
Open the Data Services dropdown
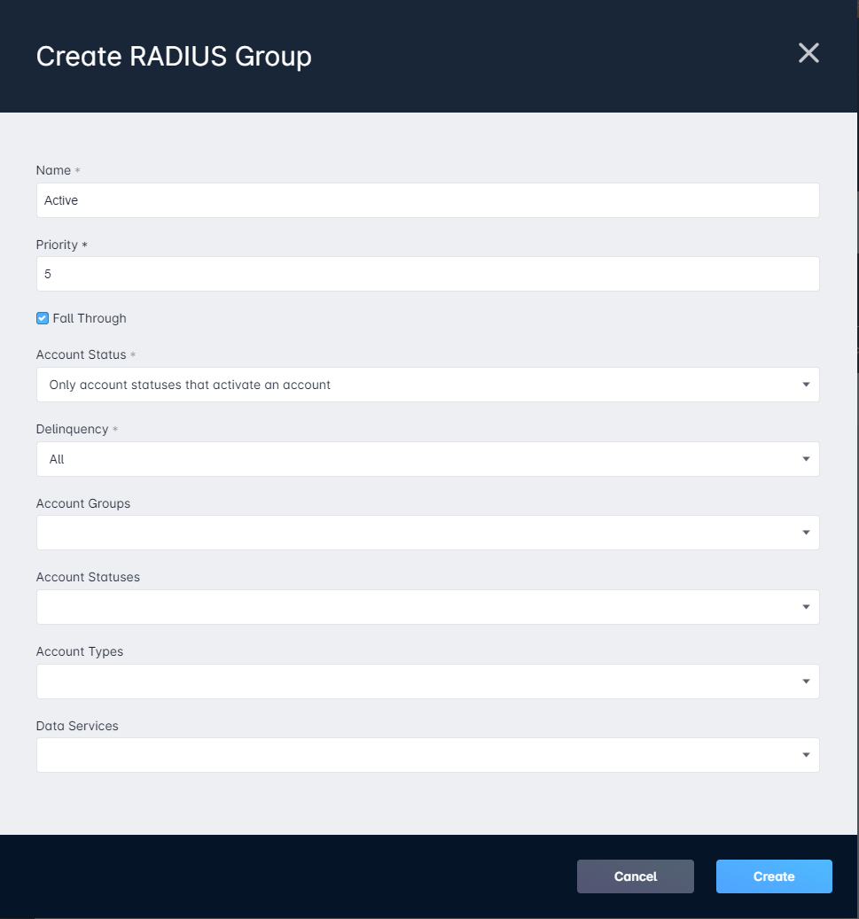tap(427, 755)
